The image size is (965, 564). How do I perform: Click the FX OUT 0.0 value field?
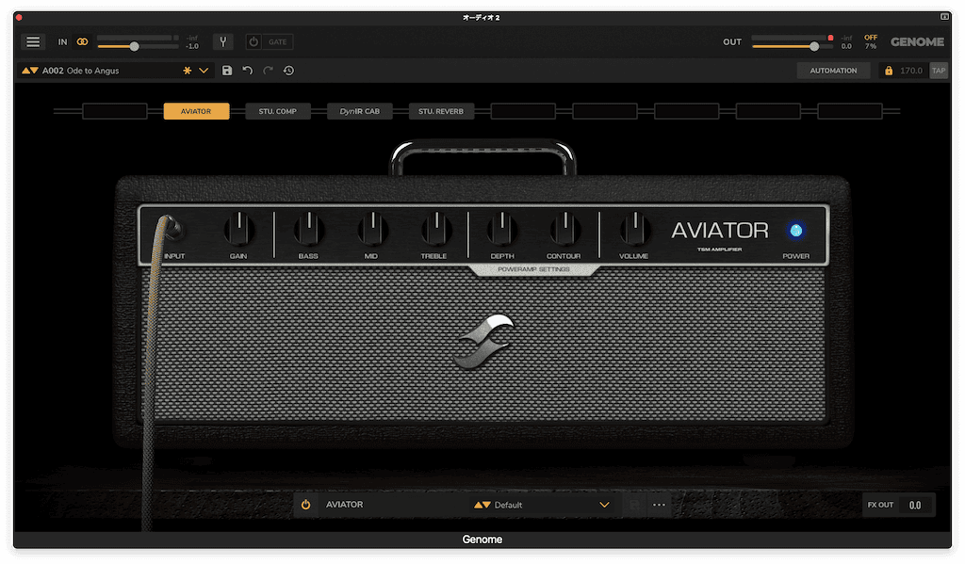tap(915, 505)
